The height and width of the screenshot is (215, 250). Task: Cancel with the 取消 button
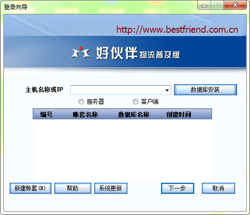point(218,188)
